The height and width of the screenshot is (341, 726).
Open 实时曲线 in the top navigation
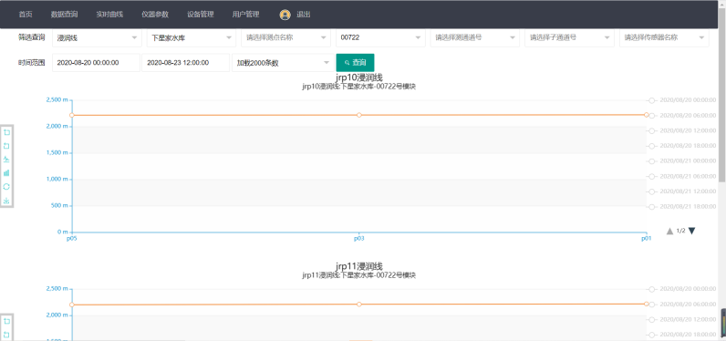tap(109, 15)
